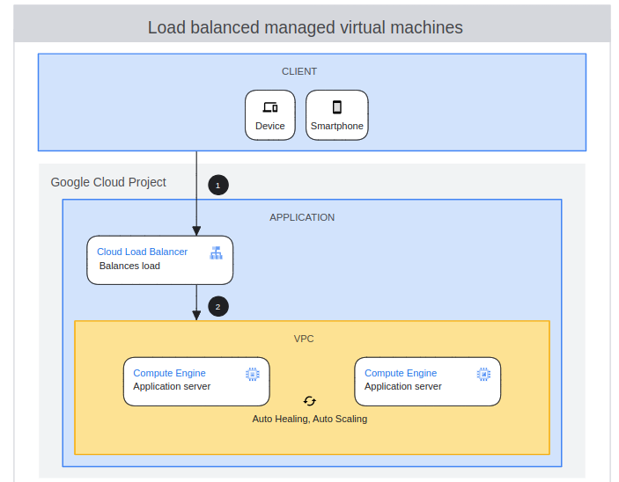Click the Smartphone icon
This screenshot has height=482, width=619.
(336, 107)
